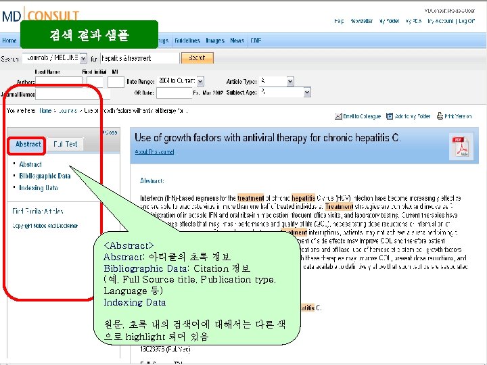Open the Newsletter link in header
The height and width of the screenshot is (365, 487).
tap(361, 21)
